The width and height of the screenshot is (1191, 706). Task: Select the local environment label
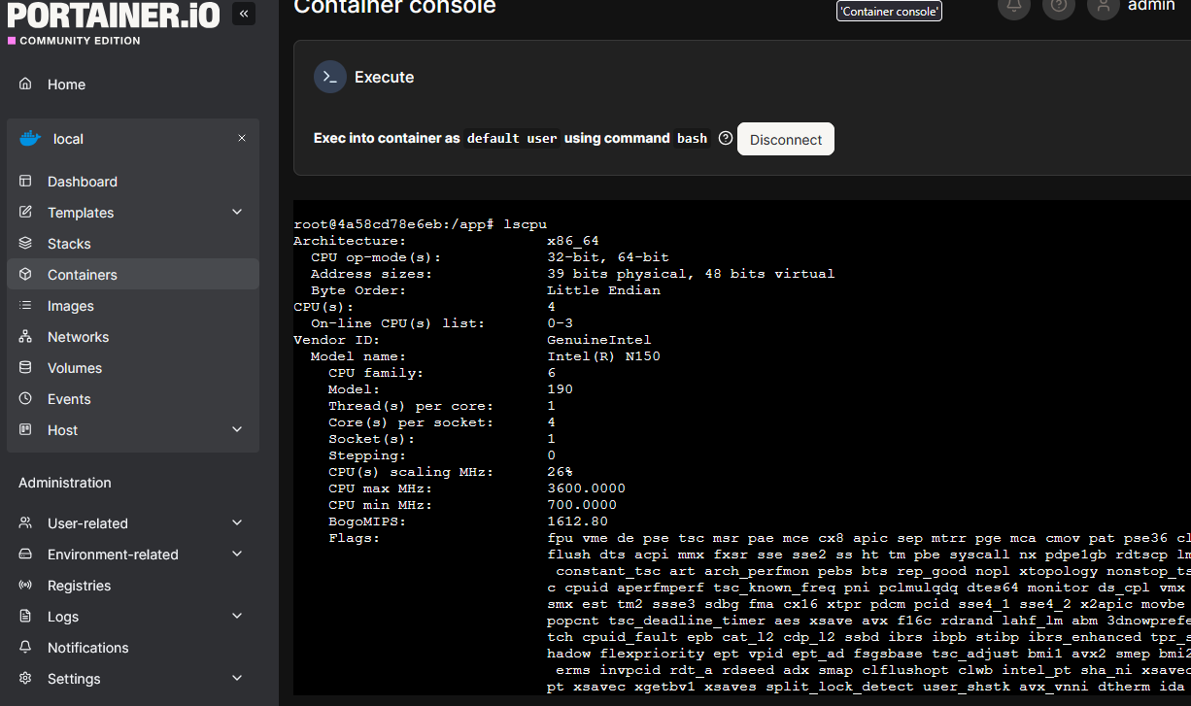pos(68,139)
